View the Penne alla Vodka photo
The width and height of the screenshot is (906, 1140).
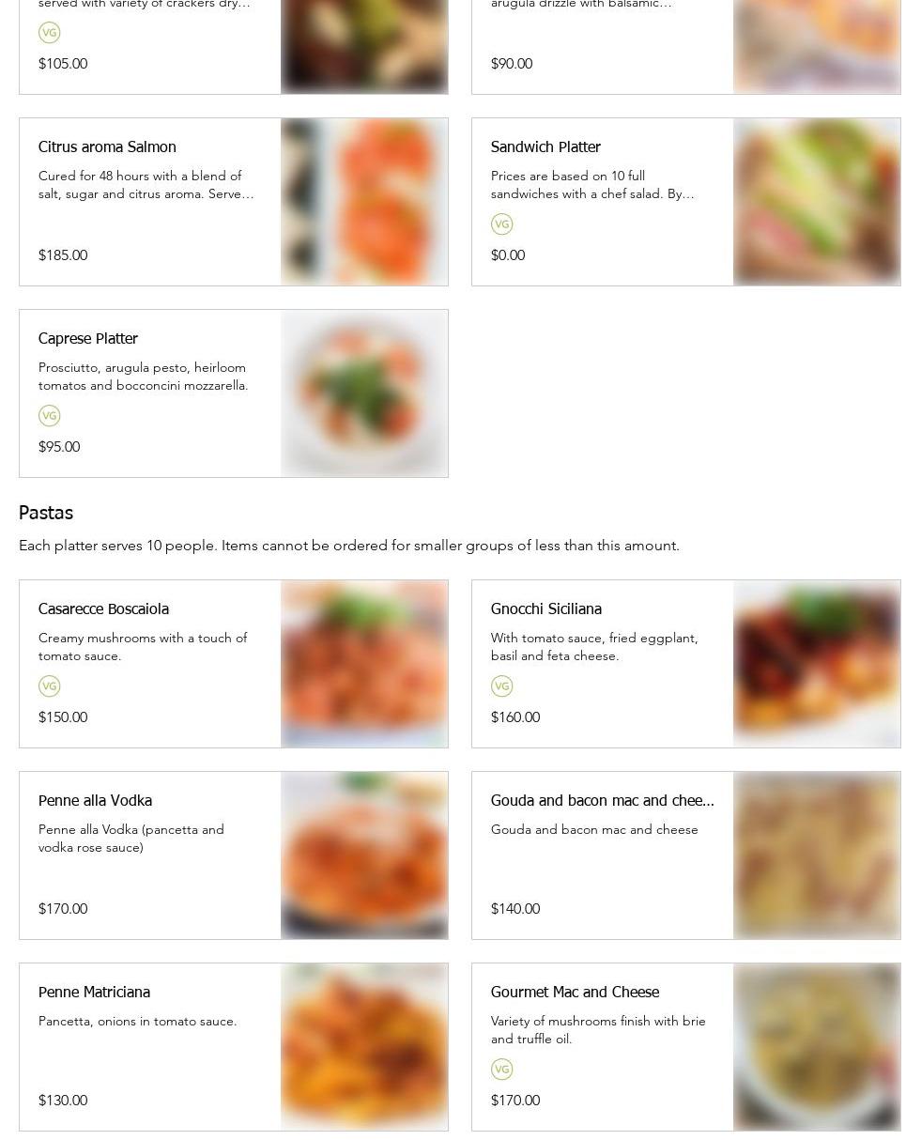tap(364, 855)
